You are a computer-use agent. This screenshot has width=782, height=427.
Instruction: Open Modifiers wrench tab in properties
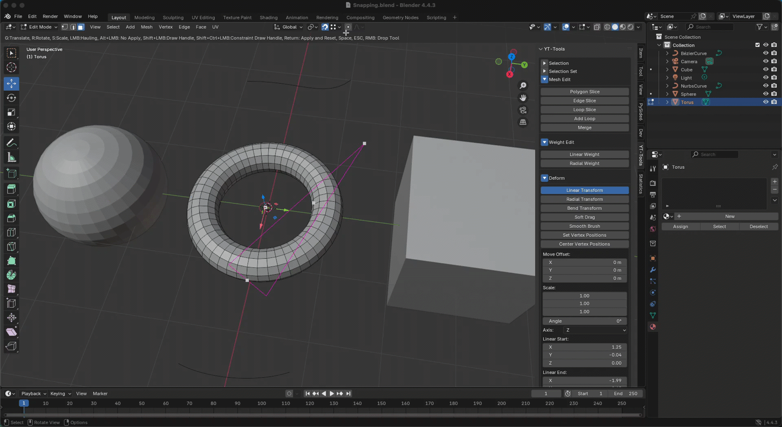tap(653, 270)
